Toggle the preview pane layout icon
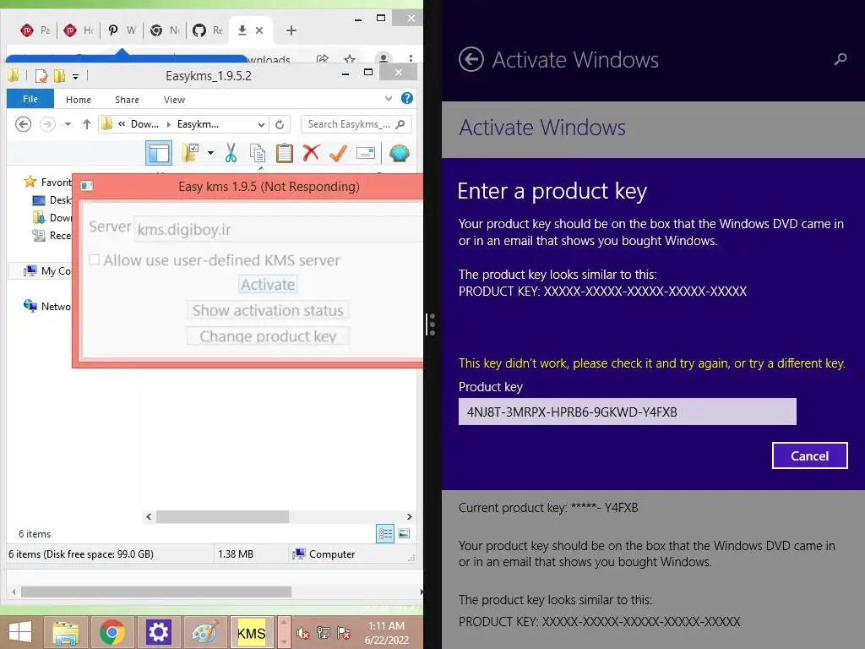The height and width of the screenshot is (649, 865). click(159, 153)
